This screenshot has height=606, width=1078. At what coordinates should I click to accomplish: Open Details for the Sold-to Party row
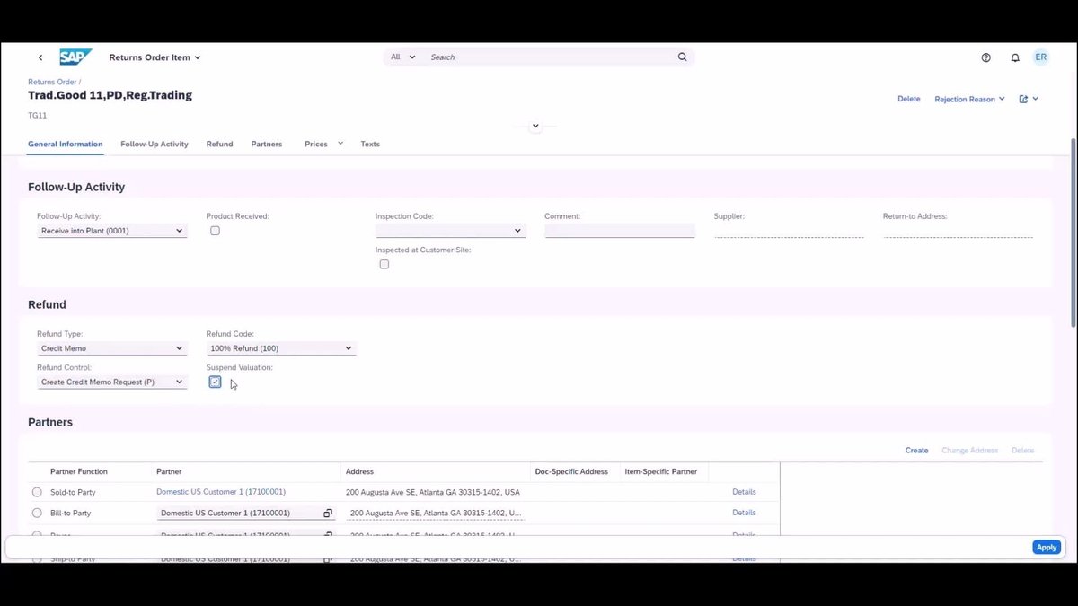pos(744,492)
